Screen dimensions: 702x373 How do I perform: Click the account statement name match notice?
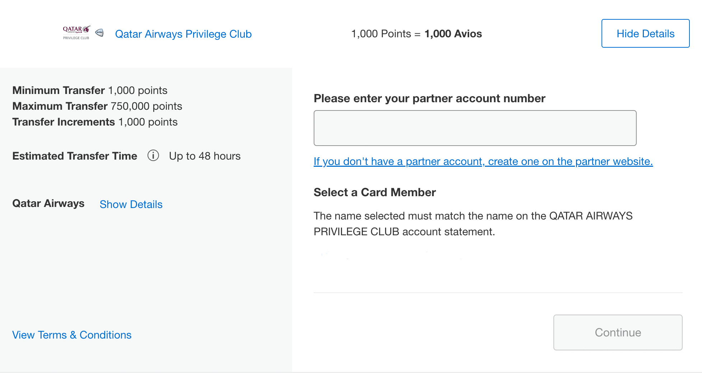click(x=473, y=223)
